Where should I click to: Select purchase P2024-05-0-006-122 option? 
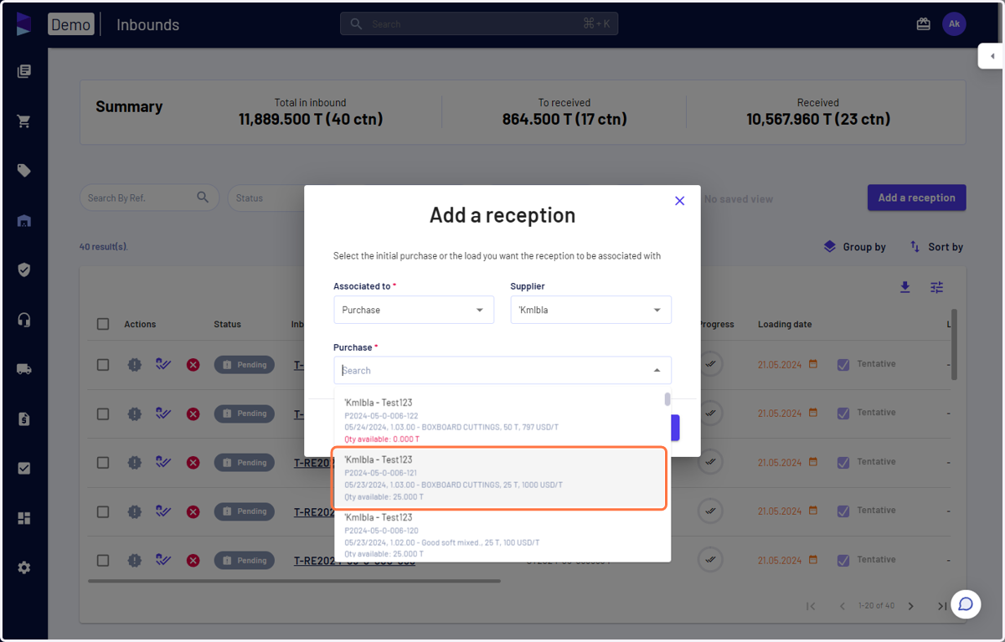[x=500, y=420]
